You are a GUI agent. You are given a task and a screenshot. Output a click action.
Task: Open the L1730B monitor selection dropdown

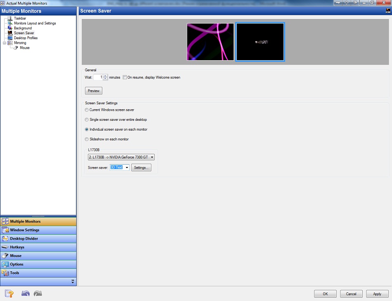(121, 157)
